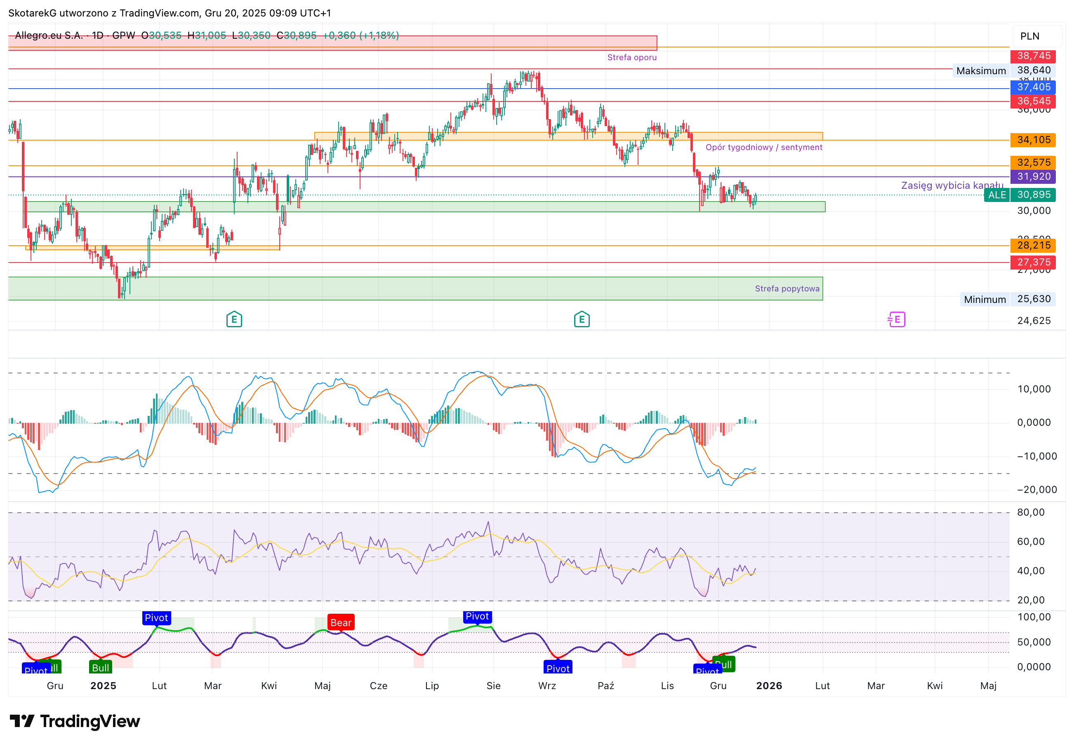Click the earnings E icon near September
Screen dimensions: 1074x746
[x=582, y=319]
